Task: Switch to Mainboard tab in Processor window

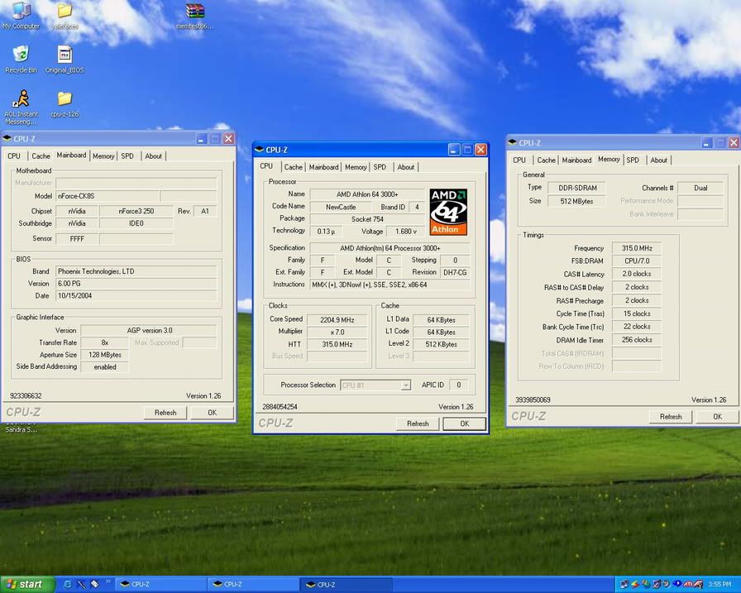Action: pyautogui.click(x=323, y=167)
